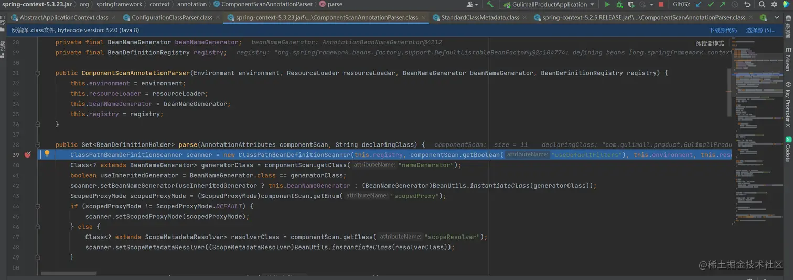This screenshot has width=793, height=280.
Task: Click the yellow lightbulb intention icon
Action: pyautogui.click(x=47, y=154)
